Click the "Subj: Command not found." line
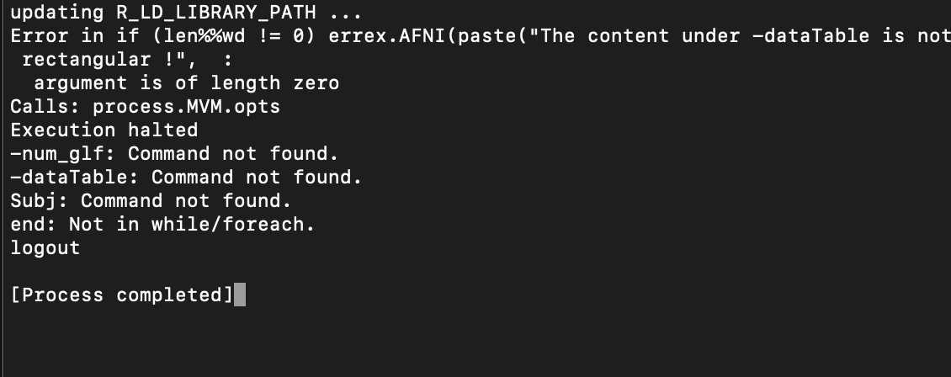 (x=151, y=201)
